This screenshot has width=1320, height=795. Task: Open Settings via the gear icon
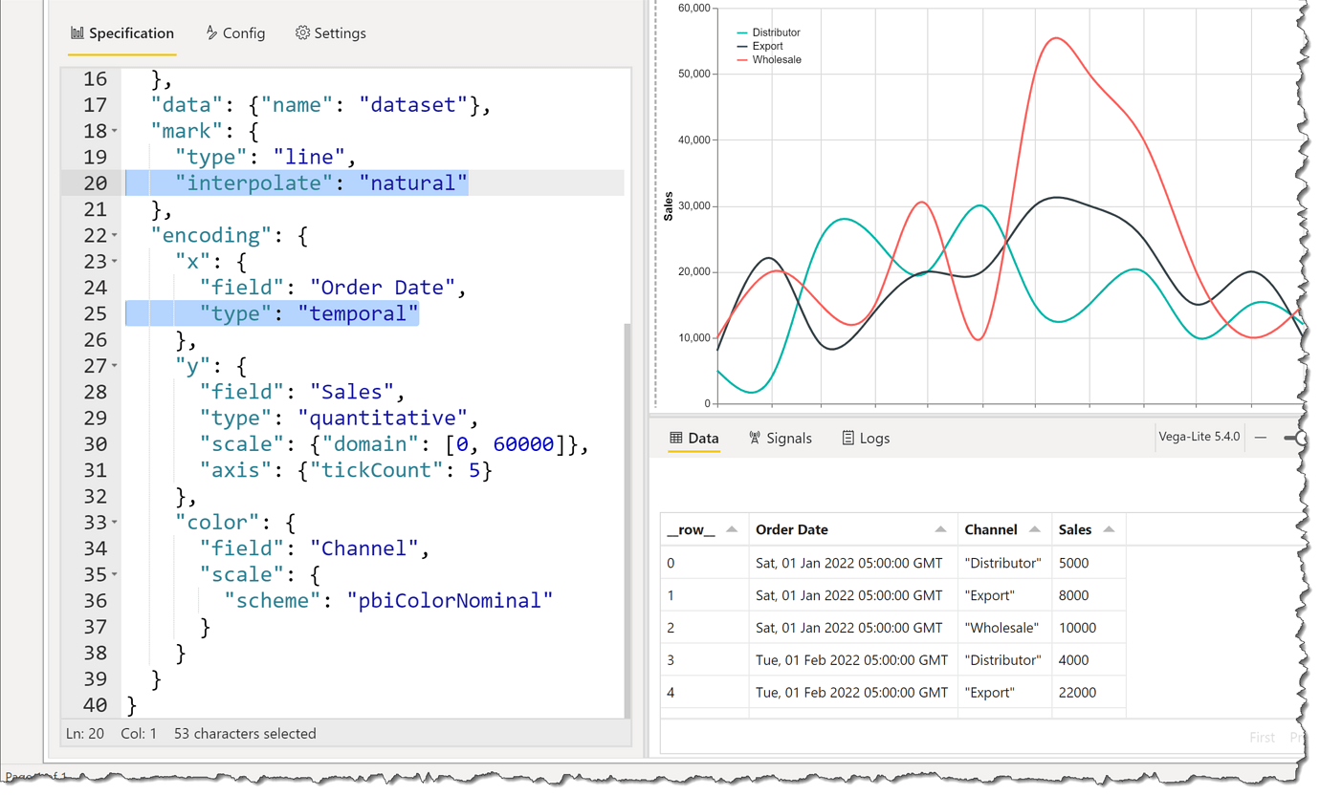coord(301,32)
